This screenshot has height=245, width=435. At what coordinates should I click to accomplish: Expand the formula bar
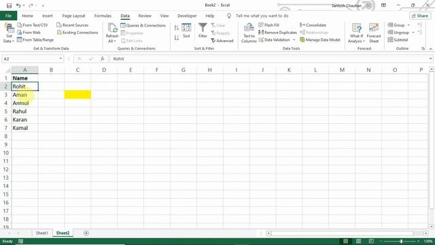(430, 59)
